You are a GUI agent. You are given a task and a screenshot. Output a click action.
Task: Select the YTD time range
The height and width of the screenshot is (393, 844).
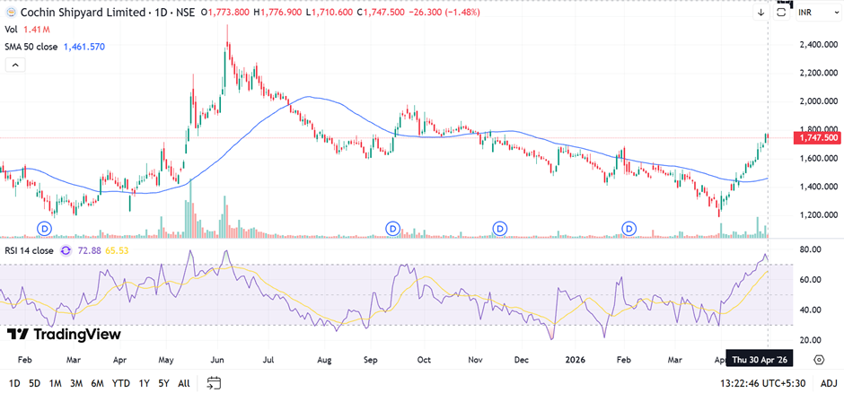tap(120, 383)
